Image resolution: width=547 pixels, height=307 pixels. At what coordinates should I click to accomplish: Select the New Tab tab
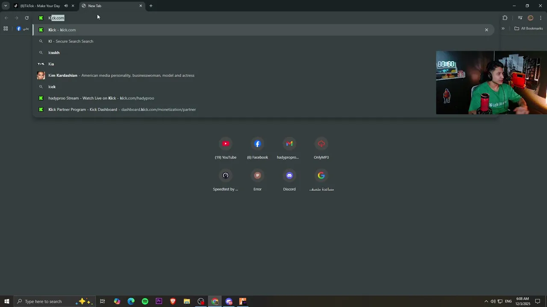[x=112, y=6]
